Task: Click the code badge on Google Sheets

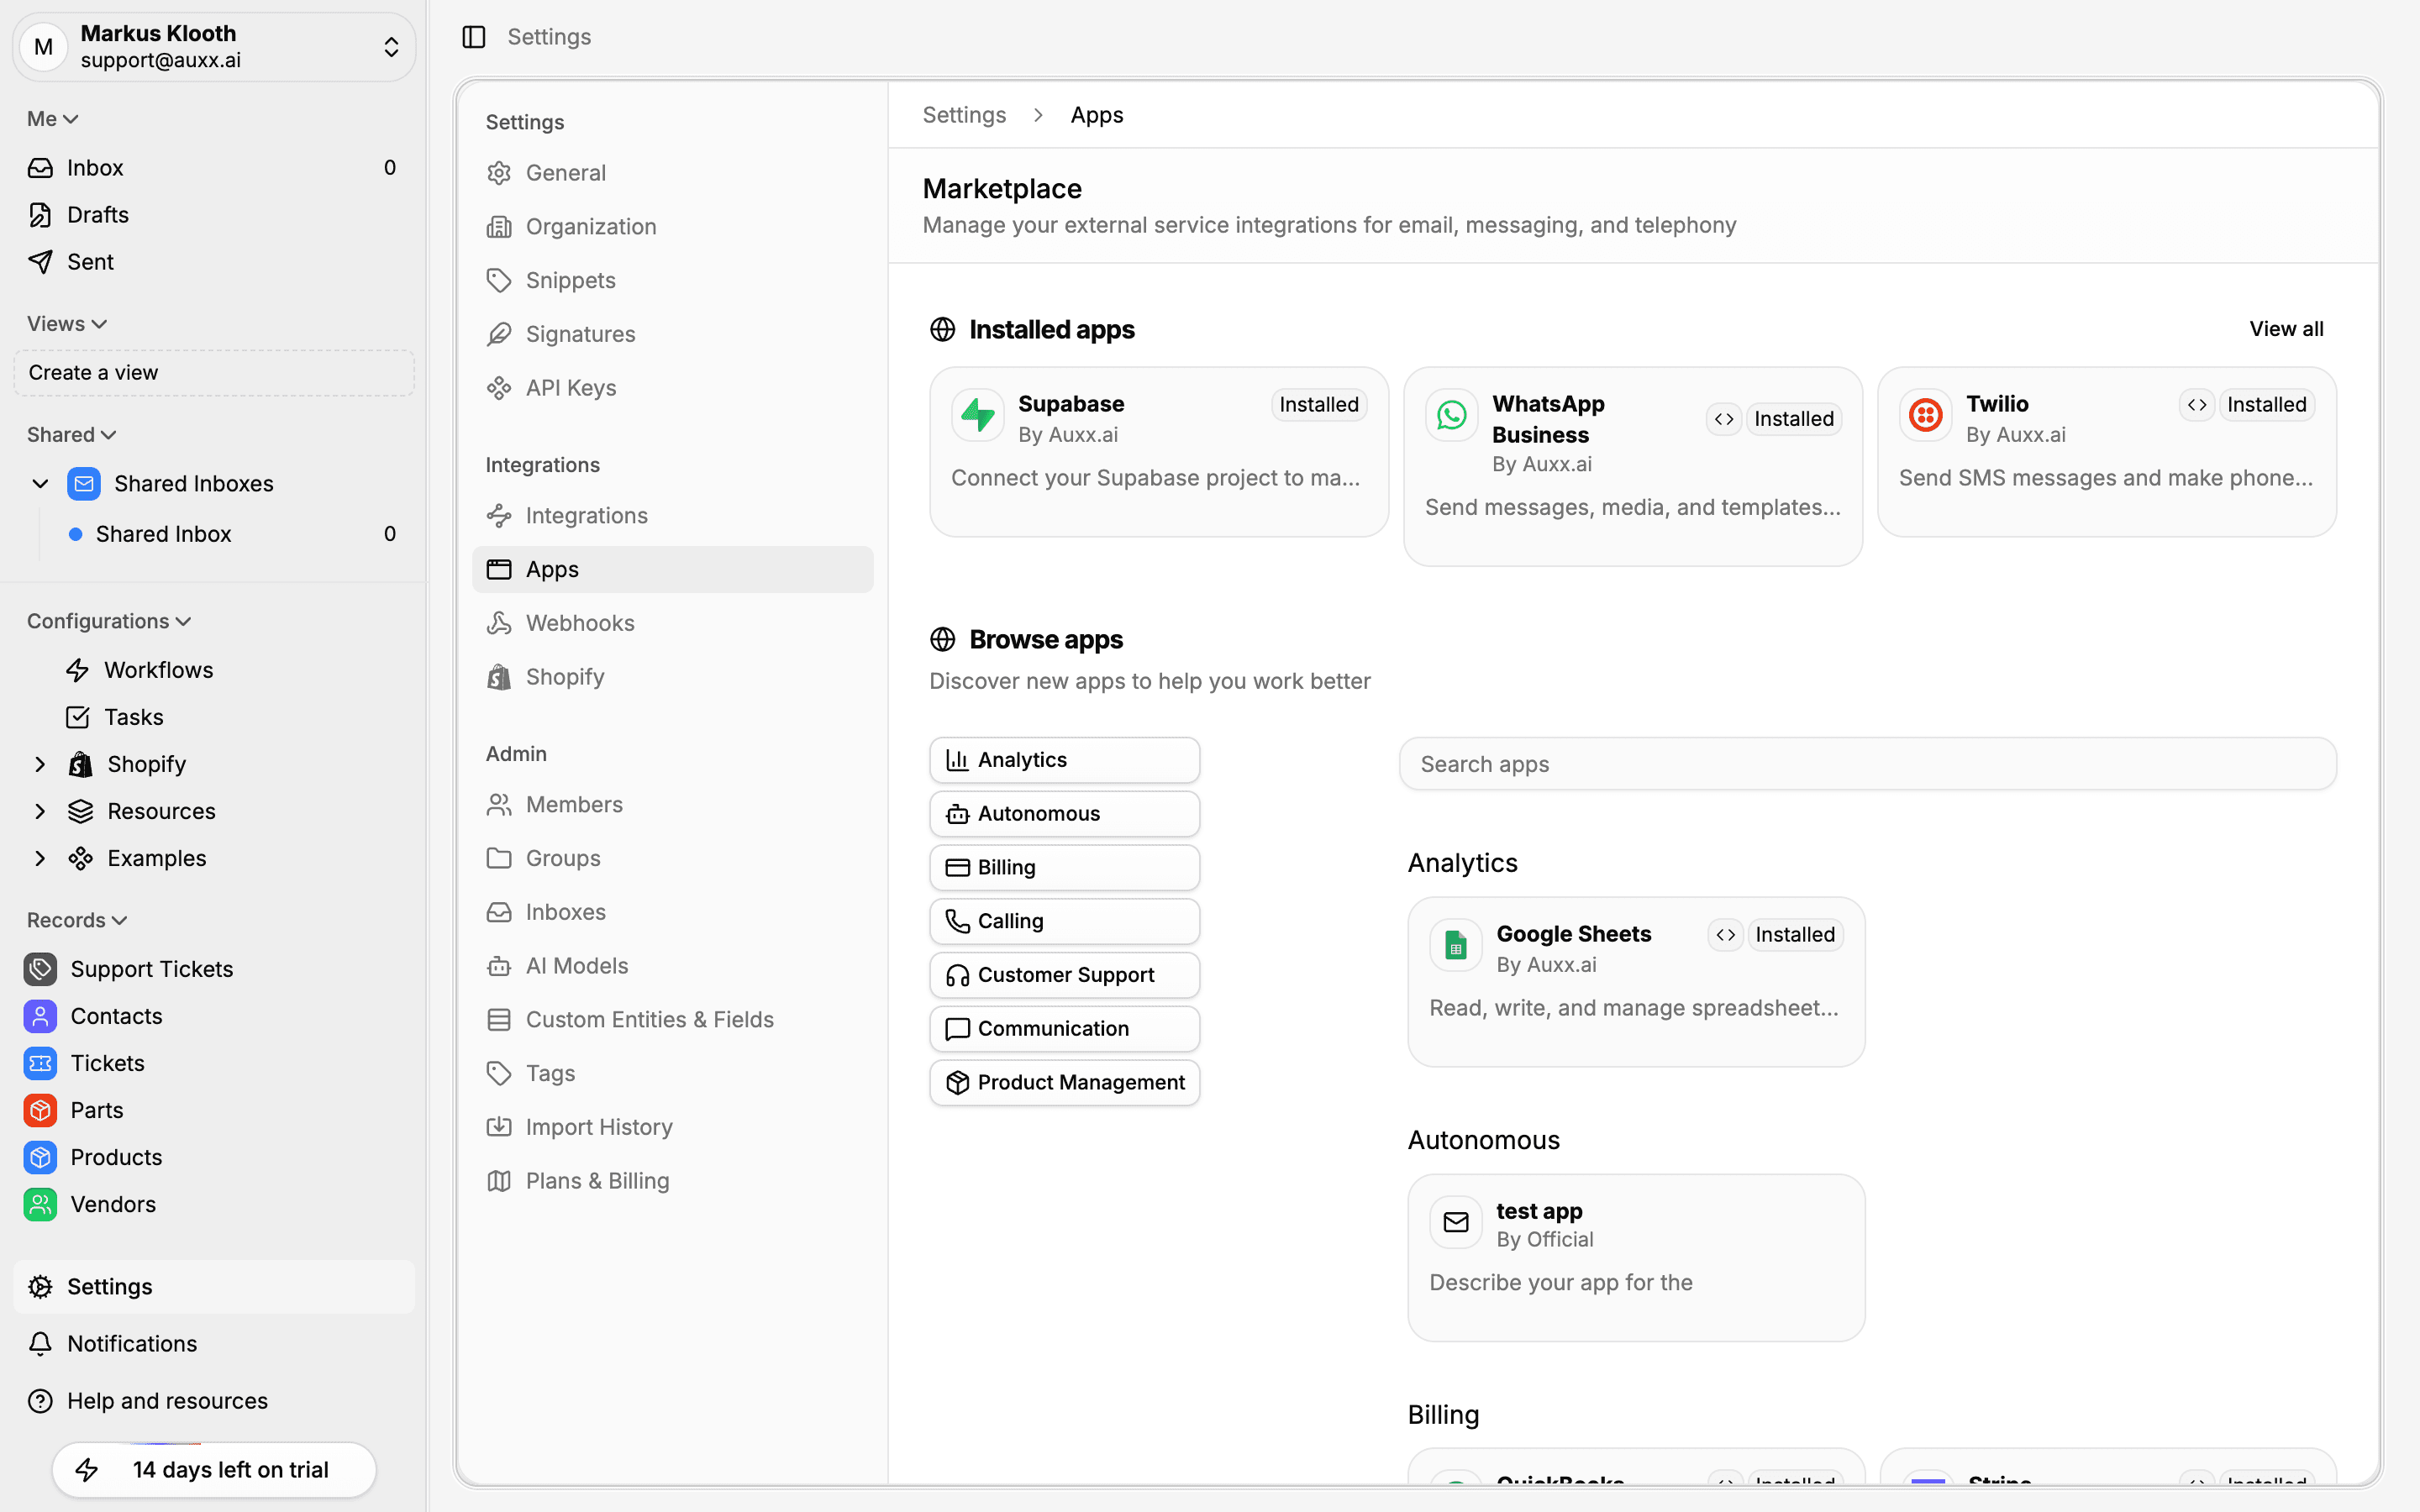Action: coord(1726,935)
